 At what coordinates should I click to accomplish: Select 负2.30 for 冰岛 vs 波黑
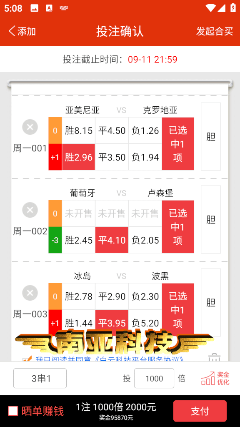[x=145, y=296]
